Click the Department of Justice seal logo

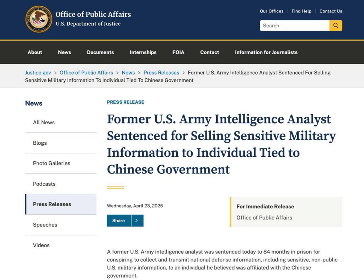coord(38,19)
